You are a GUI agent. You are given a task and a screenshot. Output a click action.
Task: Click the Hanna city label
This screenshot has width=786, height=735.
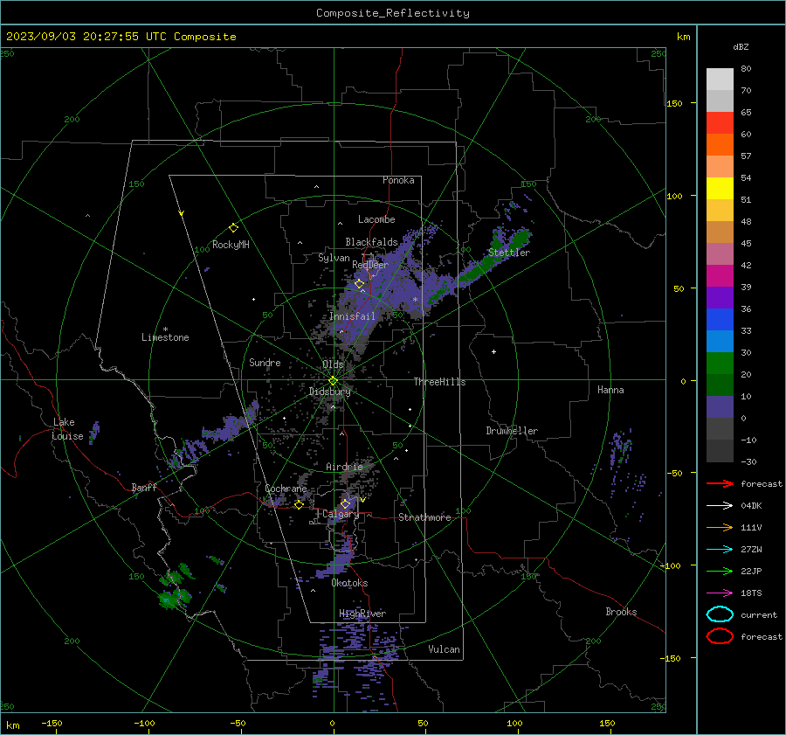pyautogui.click(x=610, y=390)
